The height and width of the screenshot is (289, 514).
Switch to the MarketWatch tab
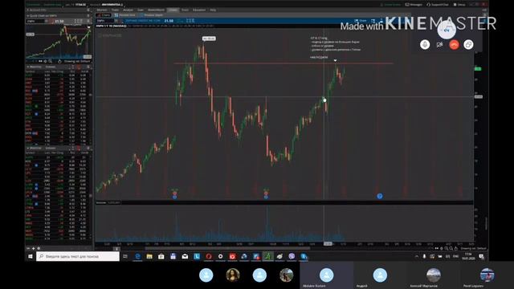coord(156,10)
